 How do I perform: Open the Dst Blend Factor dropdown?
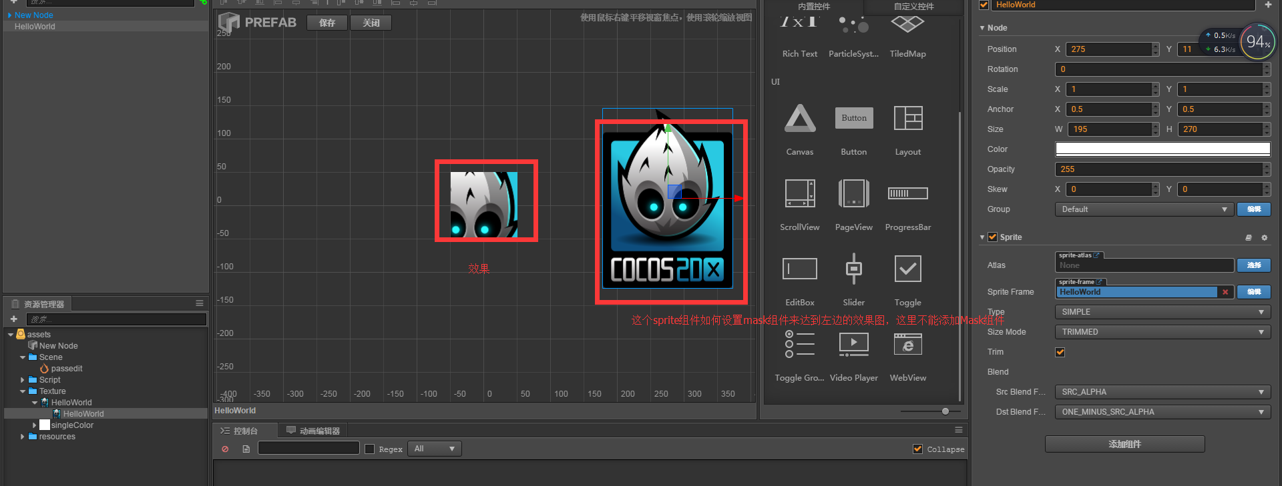(1162, 412)
